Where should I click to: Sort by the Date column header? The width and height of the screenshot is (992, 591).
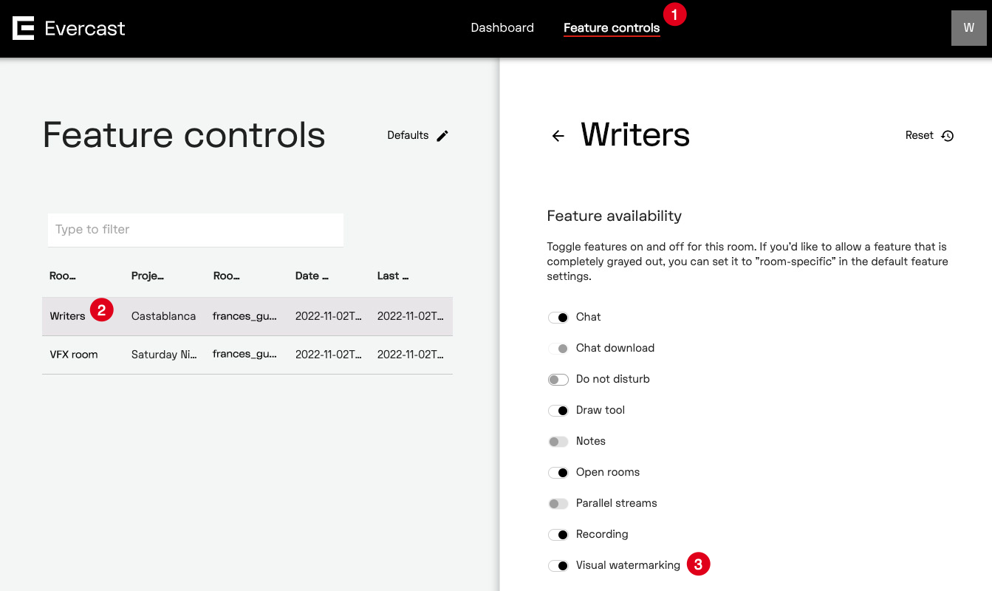tap(312, 276)
